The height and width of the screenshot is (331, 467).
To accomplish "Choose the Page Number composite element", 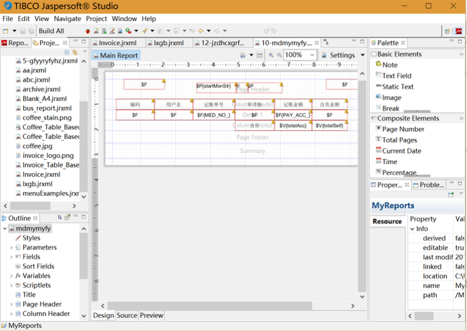I will pos(402,129).
